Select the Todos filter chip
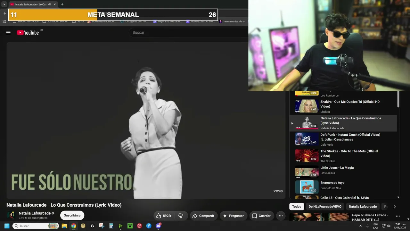This screenshot has height=231, width=410. click(x=297, y=207)
